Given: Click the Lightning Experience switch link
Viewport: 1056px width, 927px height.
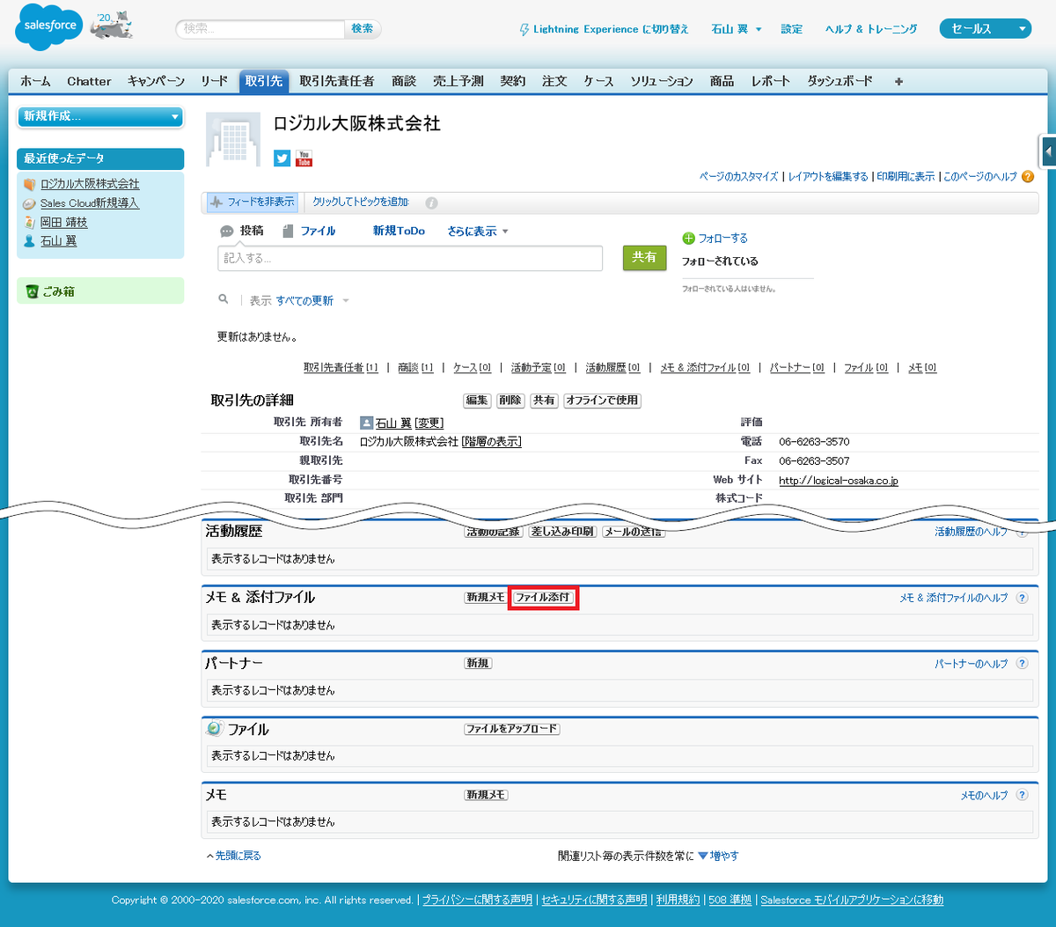Looking at the screenshot, I should (x=604, y=29).
